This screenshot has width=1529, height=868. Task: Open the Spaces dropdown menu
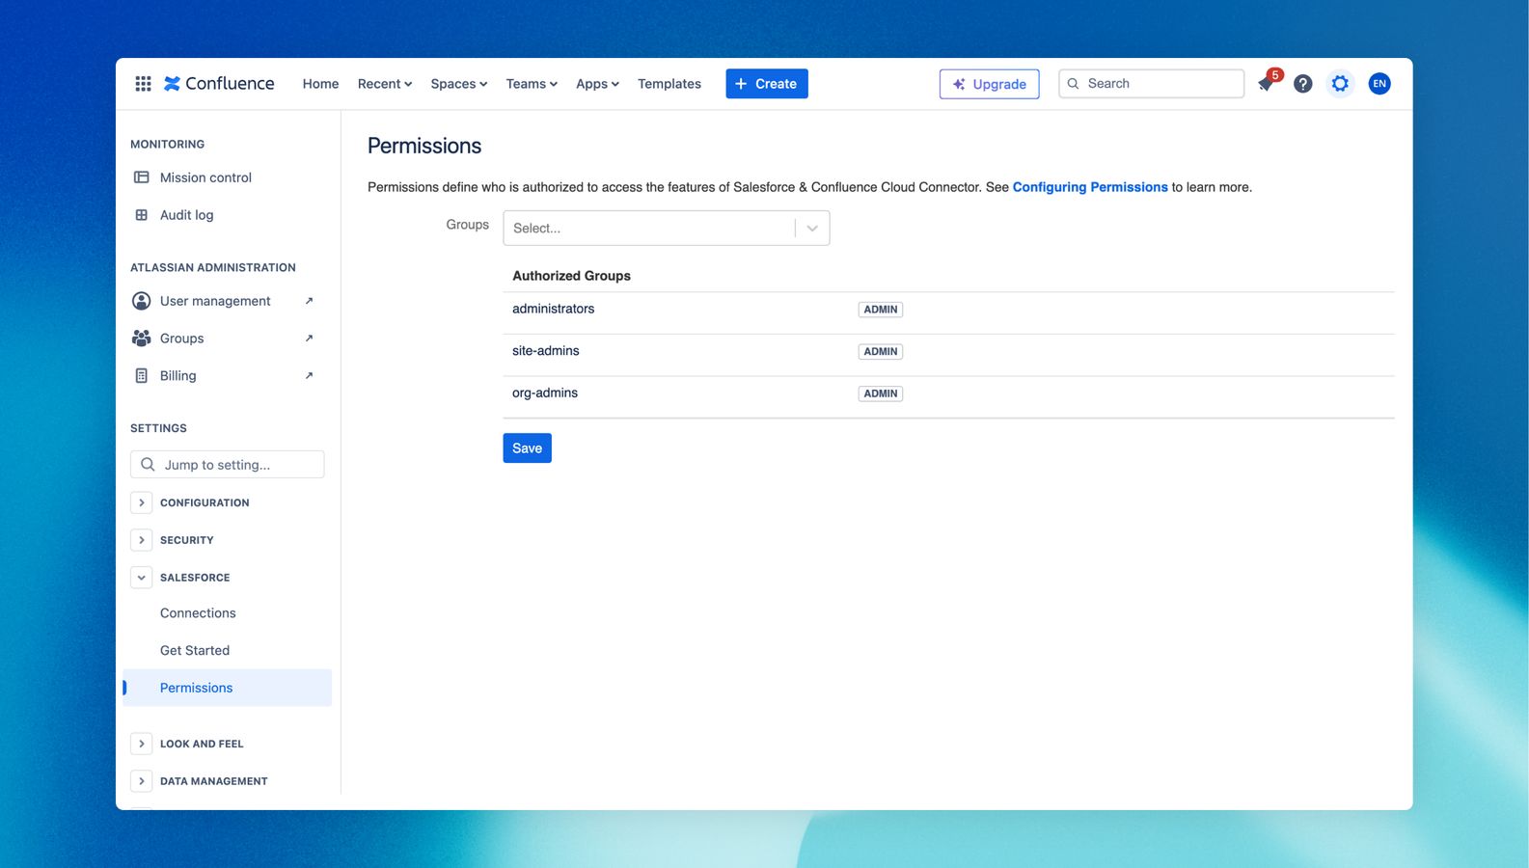point(458,84)
